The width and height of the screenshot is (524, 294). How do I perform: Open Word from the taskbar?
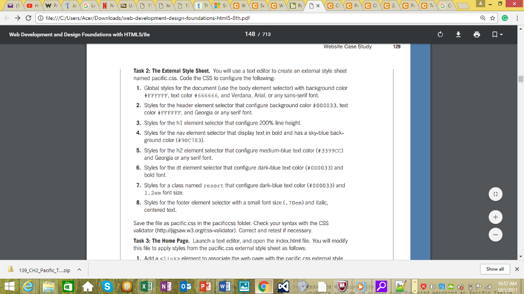(x=225, y=286)
